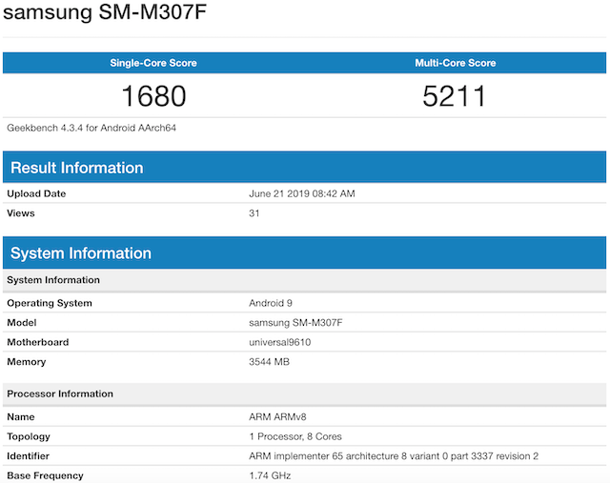Image resolution: width=610 pixels, height=483 pixels.
Task: Click the Topology value 1 Processor, 8 Cores
Action: point(297,436)
